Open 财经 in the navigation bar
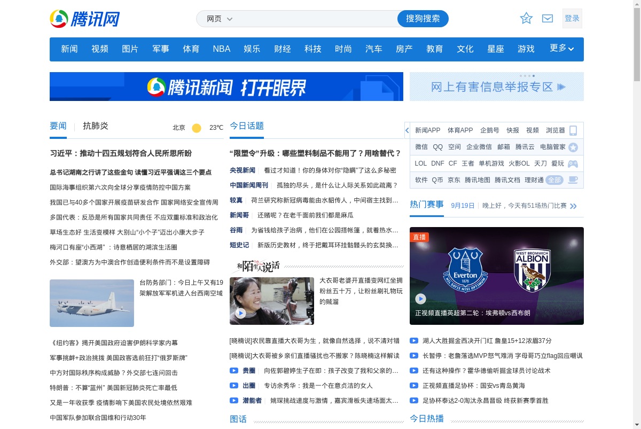641x429 pixels. click(283, 49)
